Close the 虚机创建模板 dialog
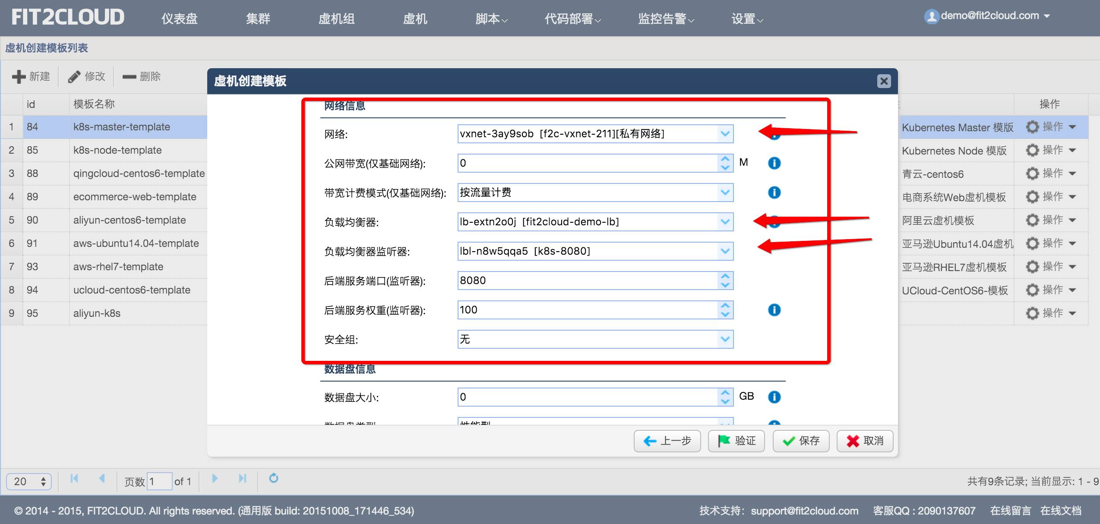 [884, 81]
